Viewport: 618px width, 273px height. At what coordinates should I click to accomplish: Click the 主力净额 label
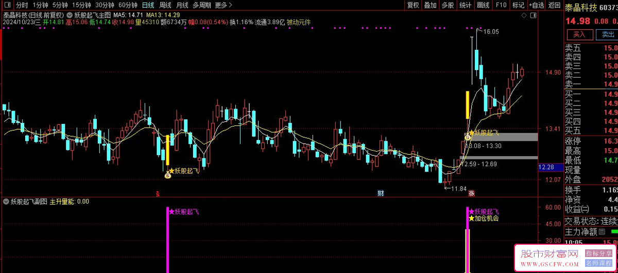[x=581, y=232]
